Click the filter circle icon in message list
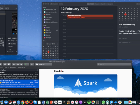 [37, 70]
